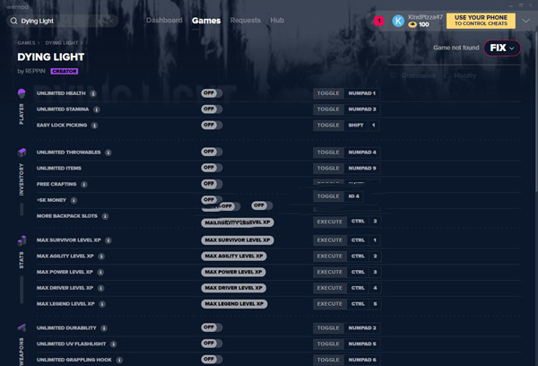Screen dimensions: 538x366
Task: Click the info icon beside Easy Lock Picking
Action: coord(96,126)
